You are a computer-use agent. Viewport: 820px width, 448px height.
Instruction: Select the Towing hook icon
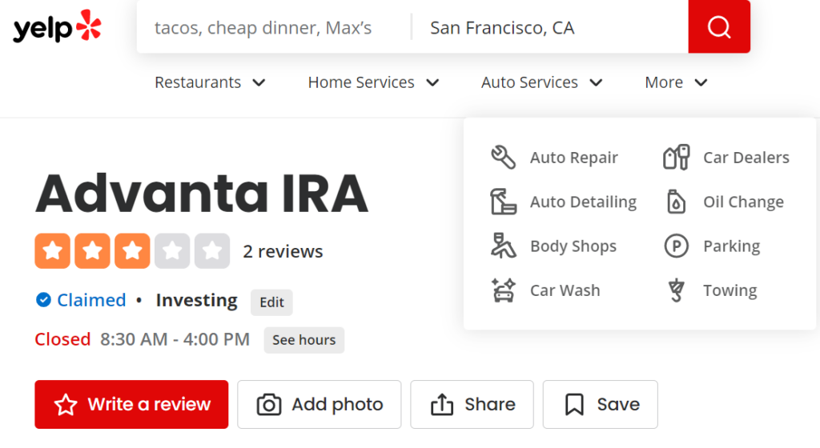676,290
